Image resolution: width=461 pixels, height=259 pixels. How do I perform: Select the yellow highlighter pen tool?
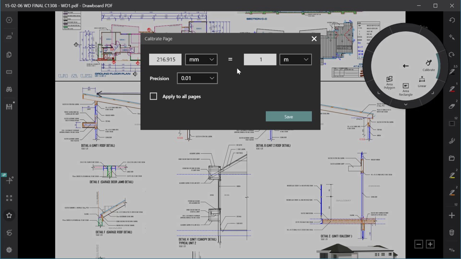[452, 176]
